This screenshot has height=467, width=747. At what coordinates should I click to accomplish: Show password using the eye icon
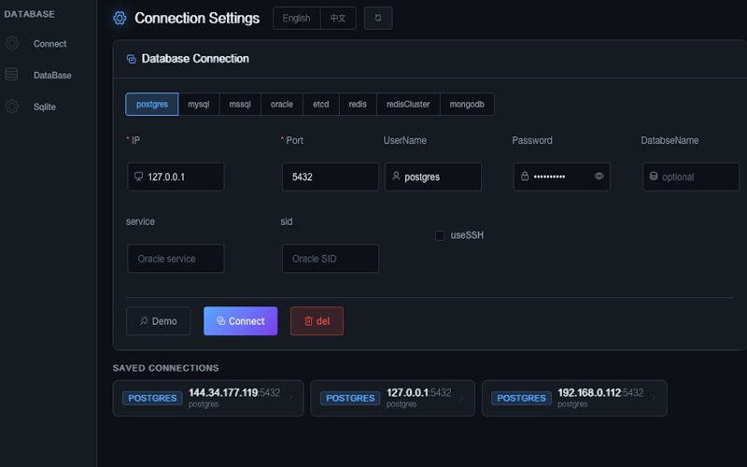coord(599,176)
